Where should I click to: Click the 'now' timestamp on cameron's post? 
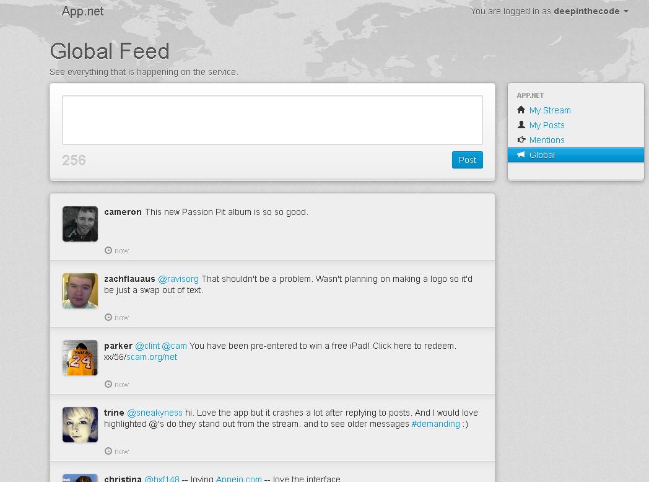121,250
